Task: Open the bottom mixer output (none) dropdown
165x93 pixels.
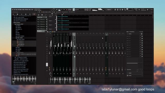Action: (x=135, y=76)
